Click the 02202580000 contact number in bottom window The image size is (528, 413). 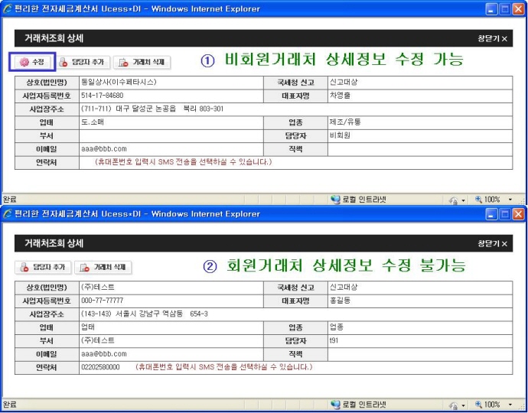[x=100, y=367]
